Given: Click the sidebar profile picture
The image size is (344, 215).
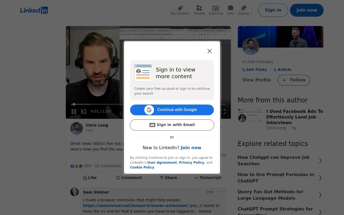Looking at the screenshot, I should (251, 46).
